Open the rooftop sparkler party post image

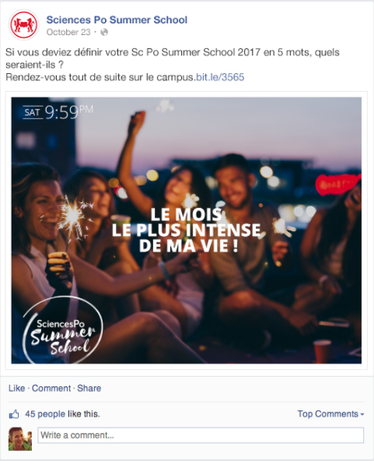187,230
